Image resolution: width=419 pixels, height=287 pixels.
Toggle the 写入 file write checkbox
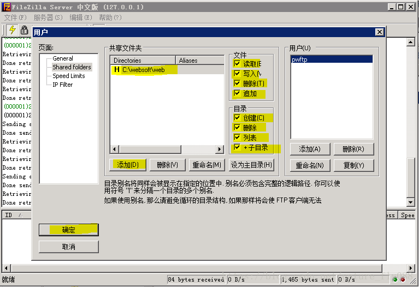237,73
